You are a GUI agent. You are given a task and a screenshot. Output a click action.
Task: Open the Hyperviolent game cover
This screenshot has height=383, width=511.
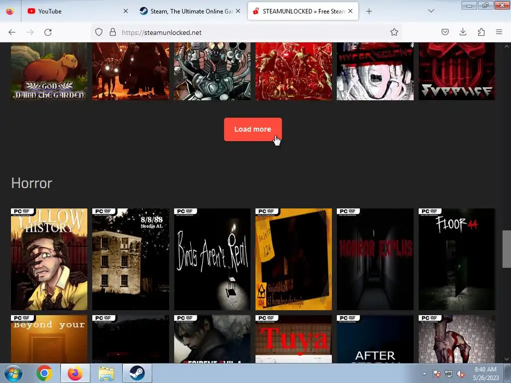375,71
